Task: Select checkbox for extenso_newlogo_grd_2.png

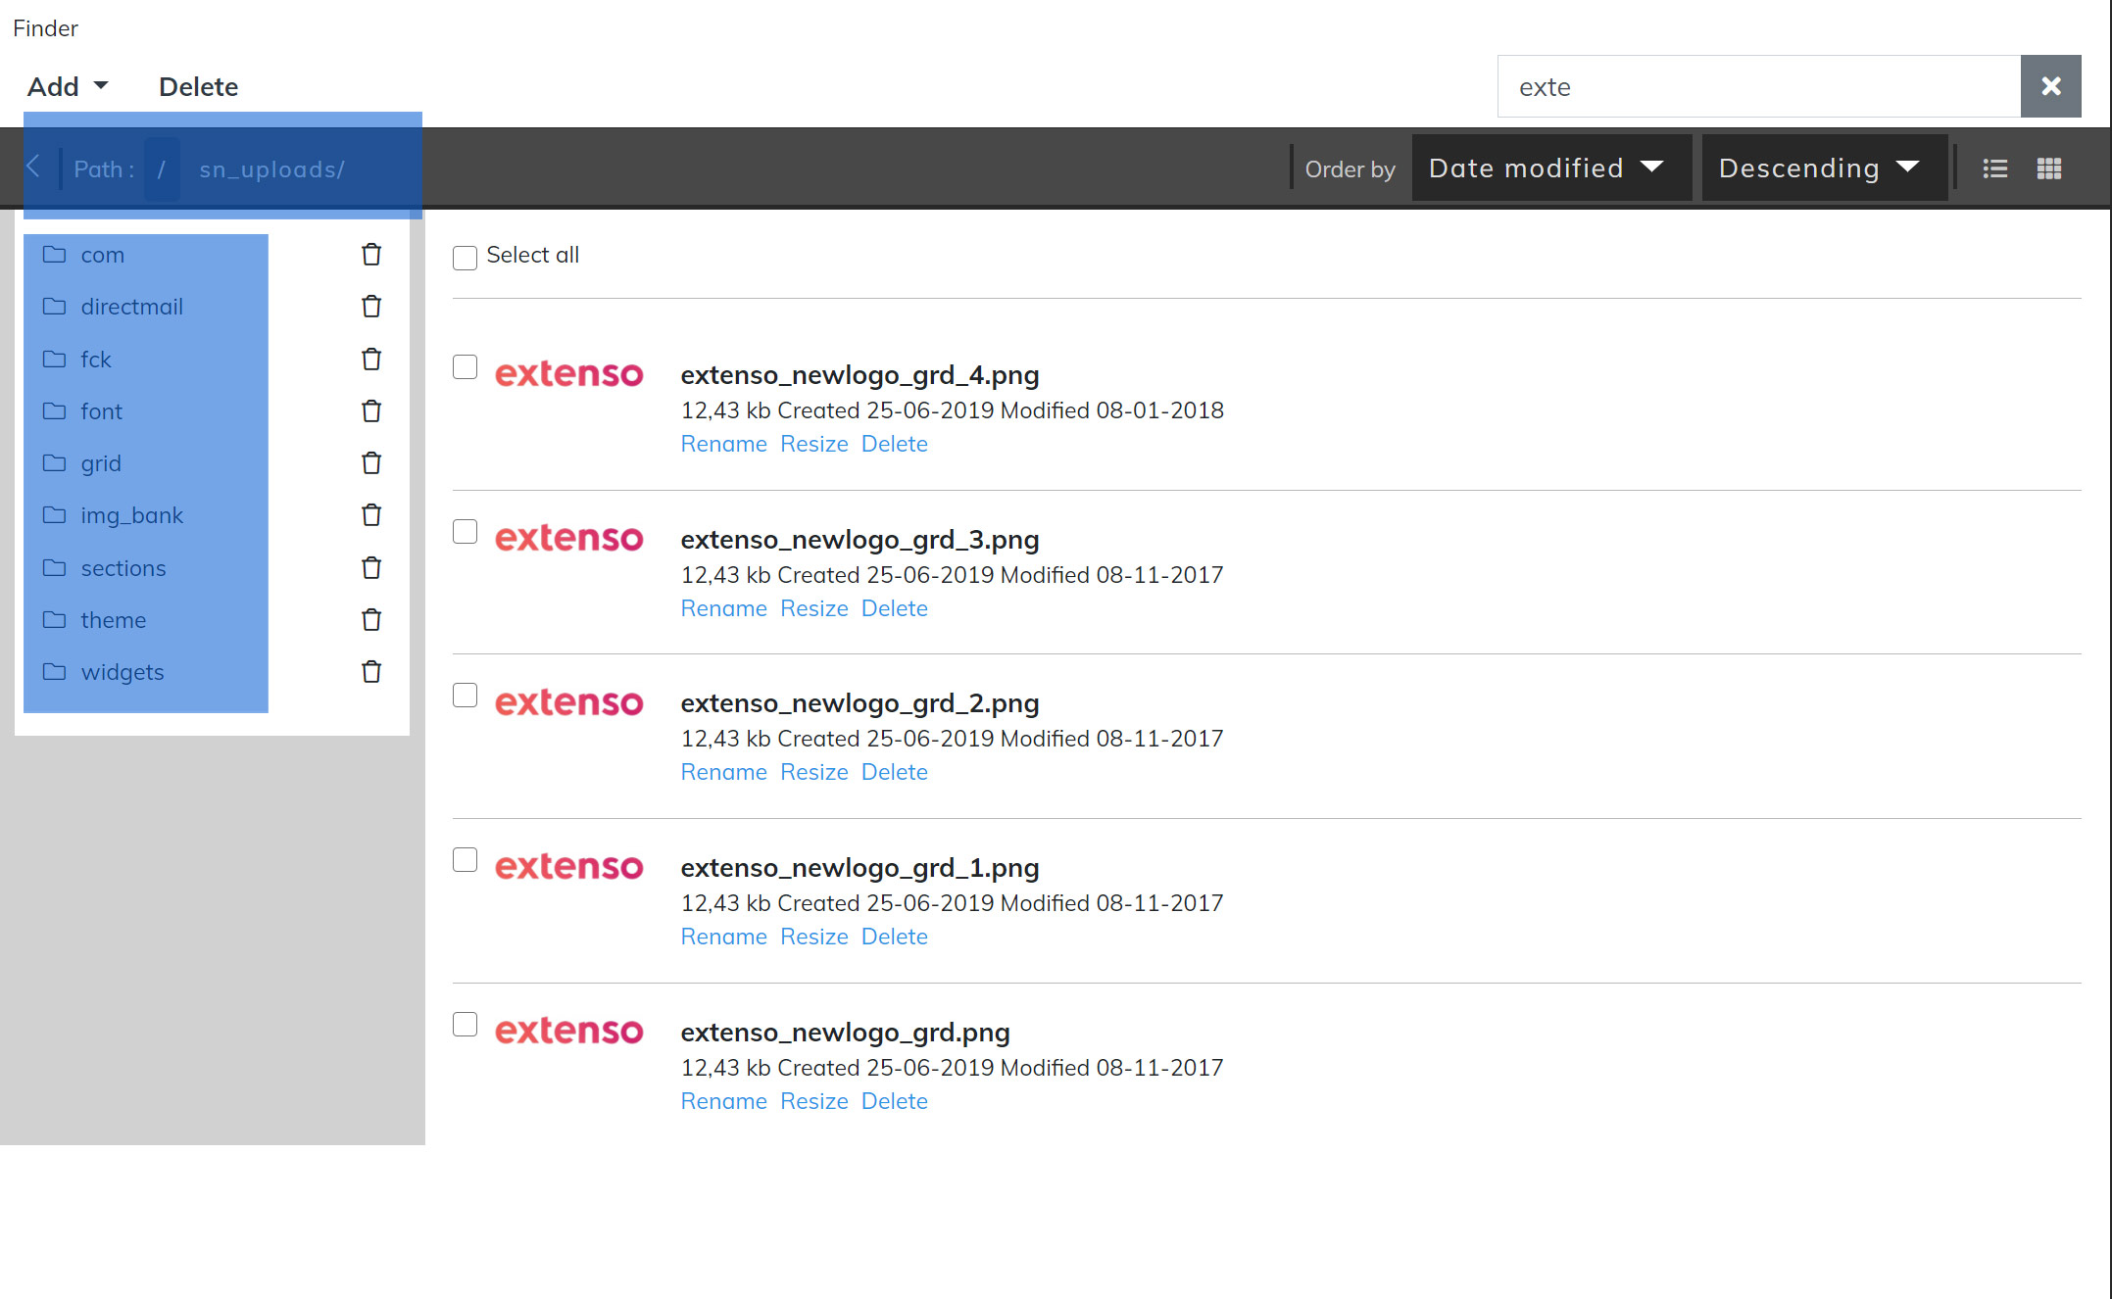Action: [x=465, y=696]
